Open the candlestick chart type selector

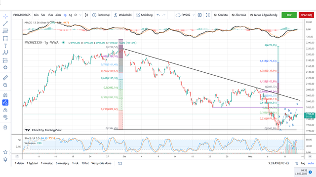pos(86,15)
